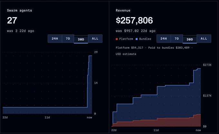Click the blue Bundles legend swatch
The height and width of the screenshot is (134, 219).
pos(137,39)
